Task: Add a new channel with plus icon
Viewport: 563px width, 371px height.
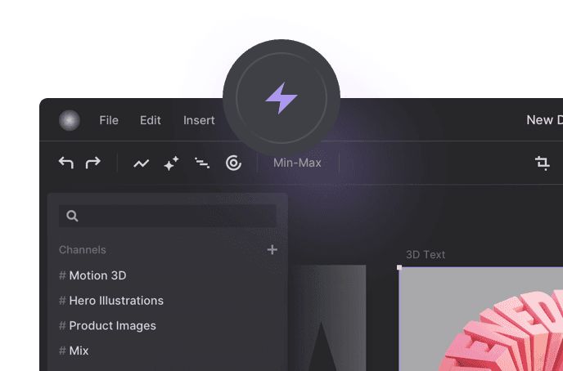Action: (272, 250)
